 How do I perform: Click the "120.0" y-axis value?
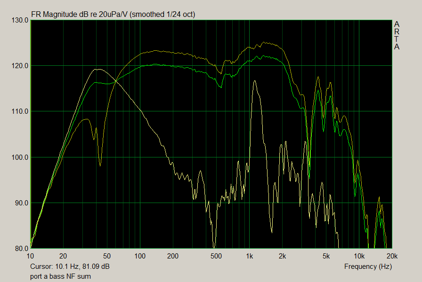20,66
